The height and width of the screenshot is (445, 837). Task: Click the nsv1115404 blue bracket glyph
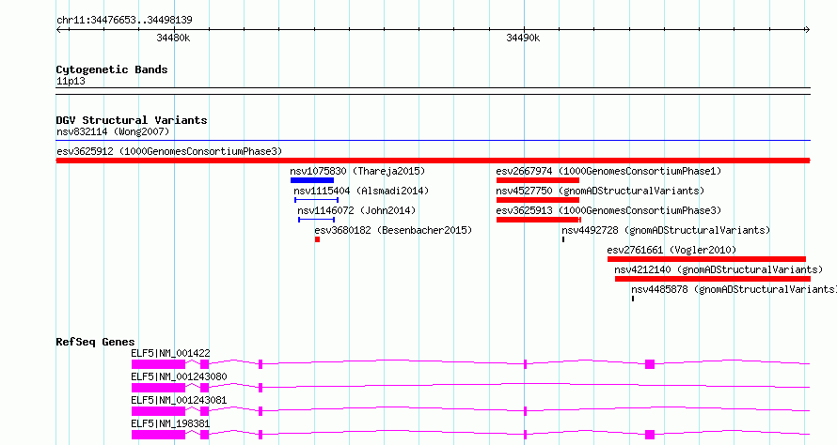317,200
